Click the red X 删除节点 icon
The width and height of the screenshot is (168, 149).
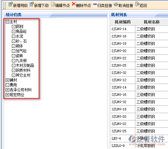(x=74, y=4)
